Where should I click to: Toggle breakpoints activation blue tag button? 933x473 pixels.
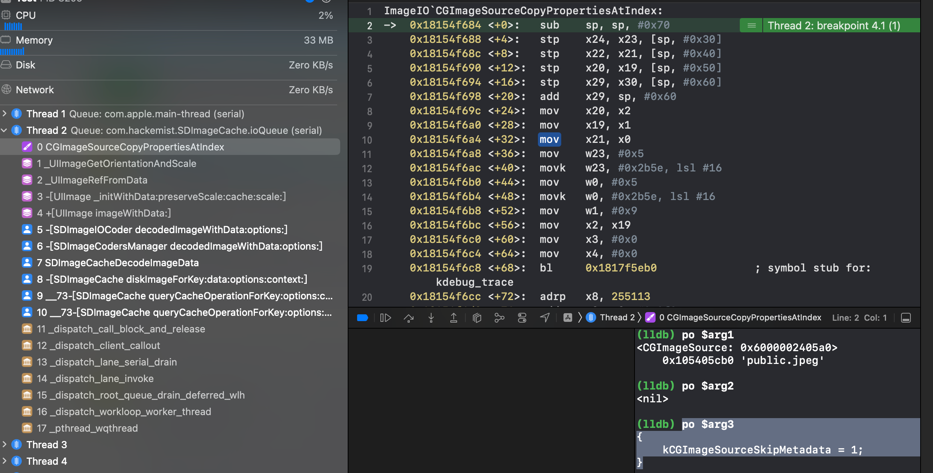362,318
